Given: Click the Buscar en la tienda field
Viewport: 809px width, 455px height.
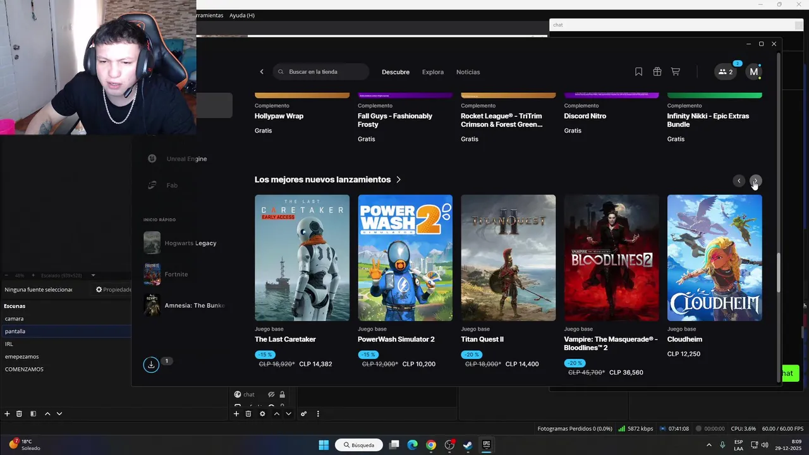Looking at the screenshot, I should pos(321,72).
